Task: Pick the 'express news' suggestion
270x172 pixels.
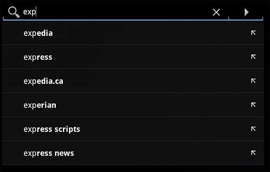Action: [x=49, y=153]
